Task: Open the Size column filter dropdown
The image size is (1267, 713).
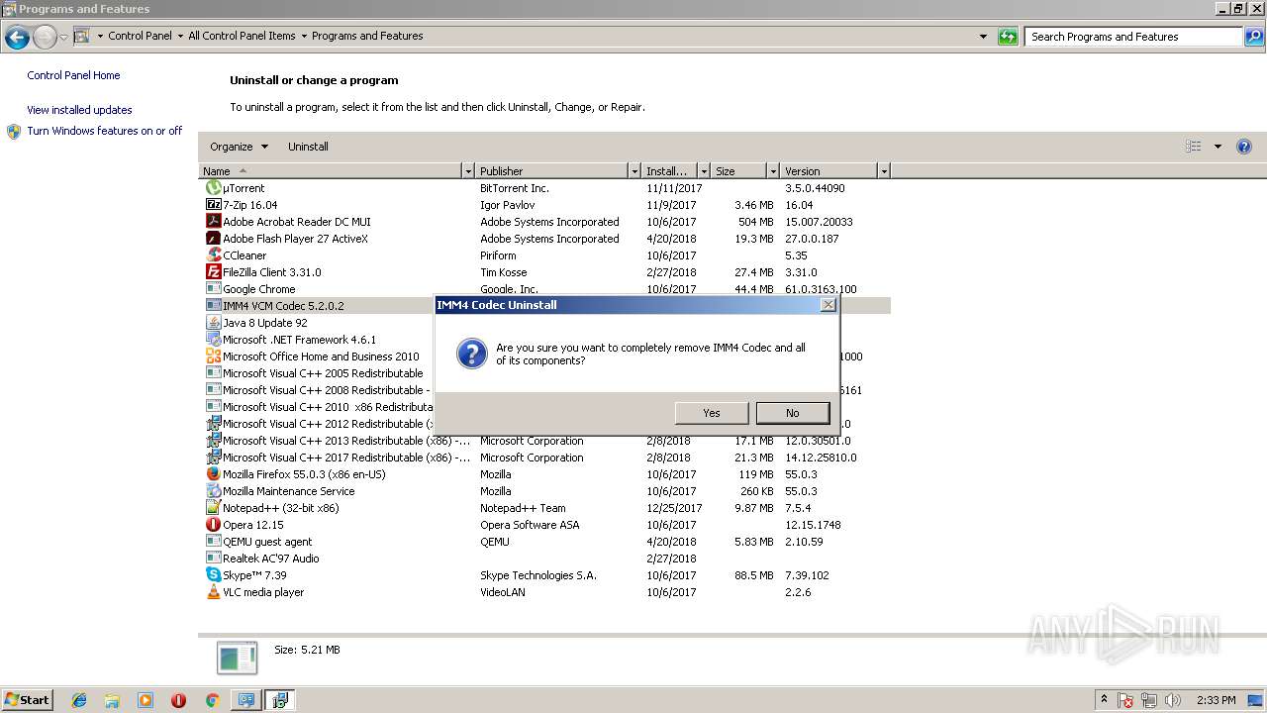Action: 773,171
